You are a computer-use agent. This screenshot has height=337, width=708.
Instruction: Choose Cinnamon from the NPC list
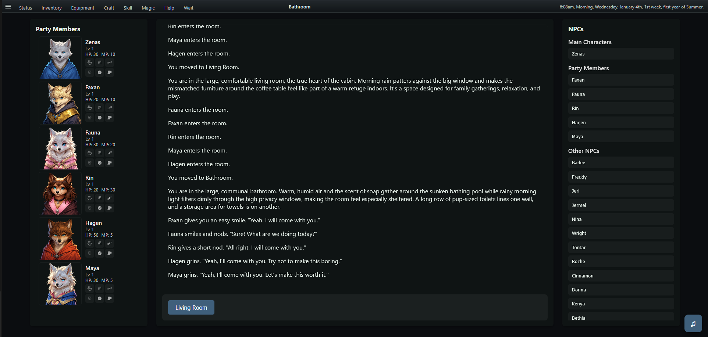(621, 276)
